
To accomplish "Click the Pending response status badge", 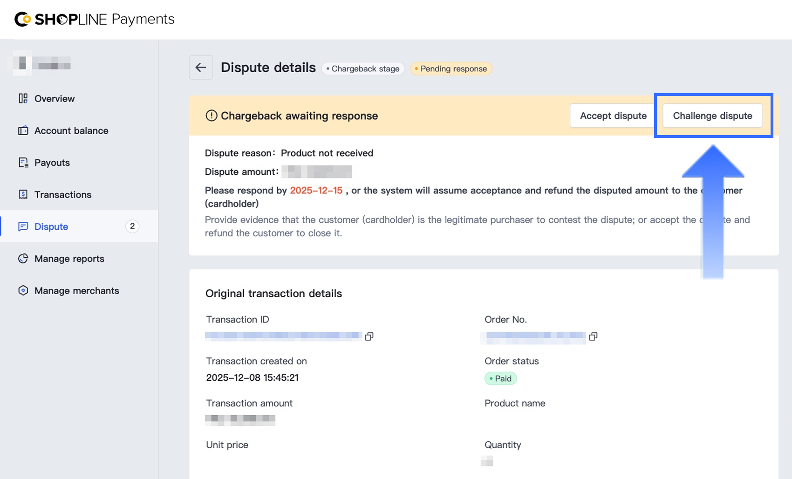I will coord(451,69).
